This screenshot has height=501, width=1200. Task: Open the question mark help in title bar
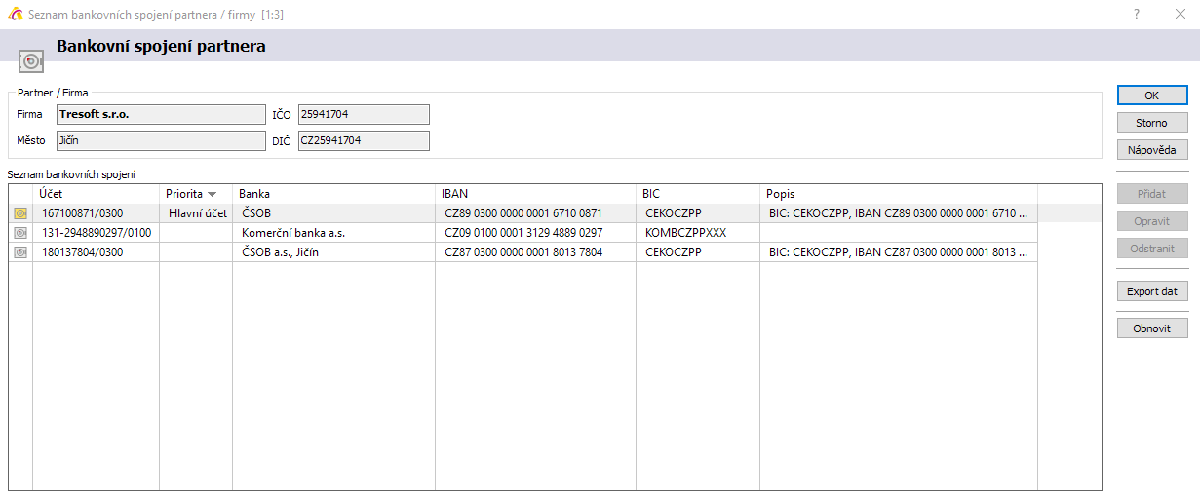click(1137, 15)
